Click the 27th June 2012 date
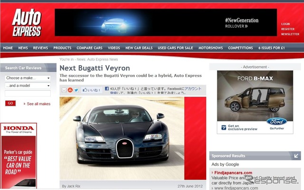This screenshot has width=304, height=190. [x=190, y=186]
